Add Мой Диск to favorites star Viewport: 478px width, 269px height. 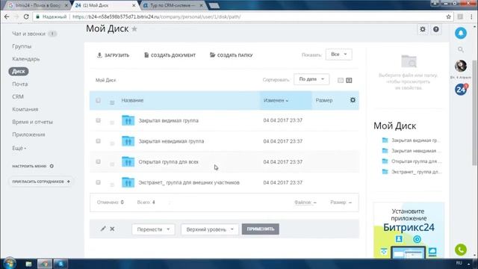[x=134, y=28]
